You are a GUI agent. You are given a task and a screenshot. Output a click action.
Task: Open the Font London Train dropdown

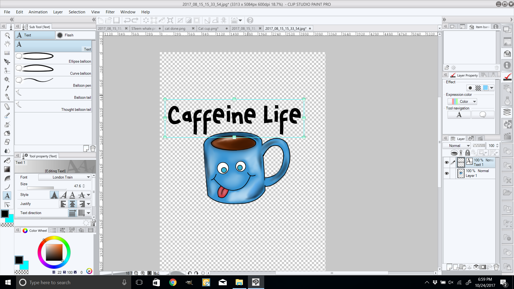click(x=65, y=177)
